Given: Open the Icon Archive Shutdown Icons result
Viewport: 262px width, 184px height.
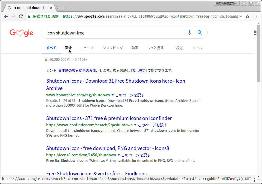Looking at the screenshot, I should pyautogui.click(x=116, y=84).
